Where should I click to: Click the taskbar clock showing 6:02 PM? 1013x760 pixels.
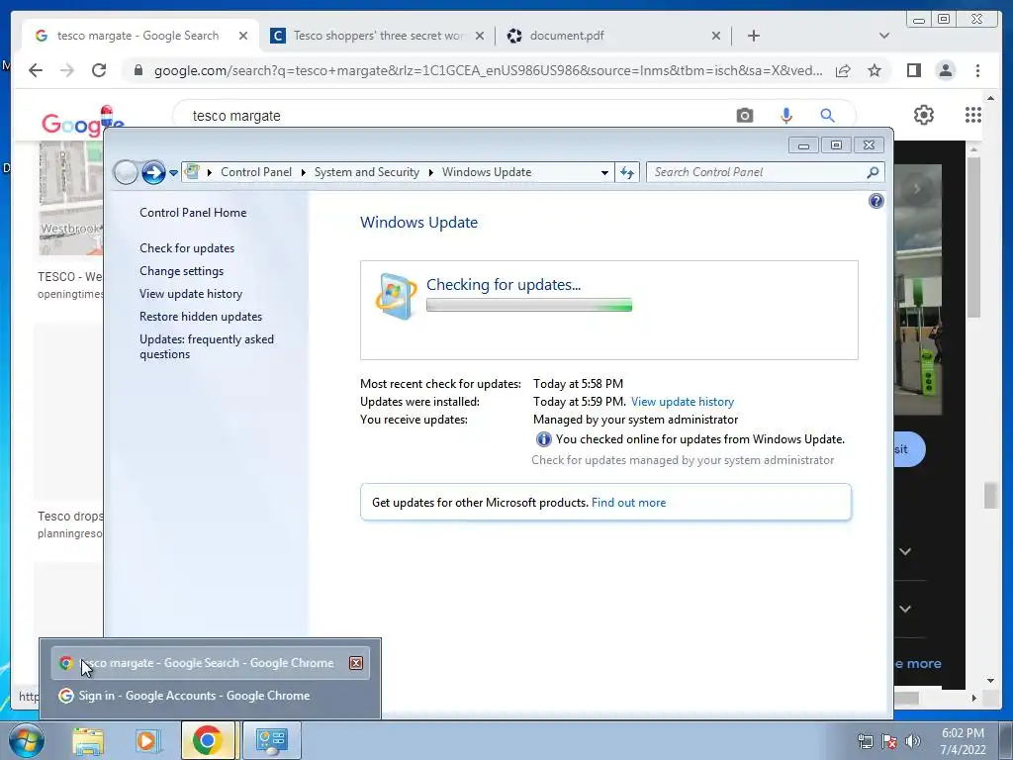coord(963,741)
